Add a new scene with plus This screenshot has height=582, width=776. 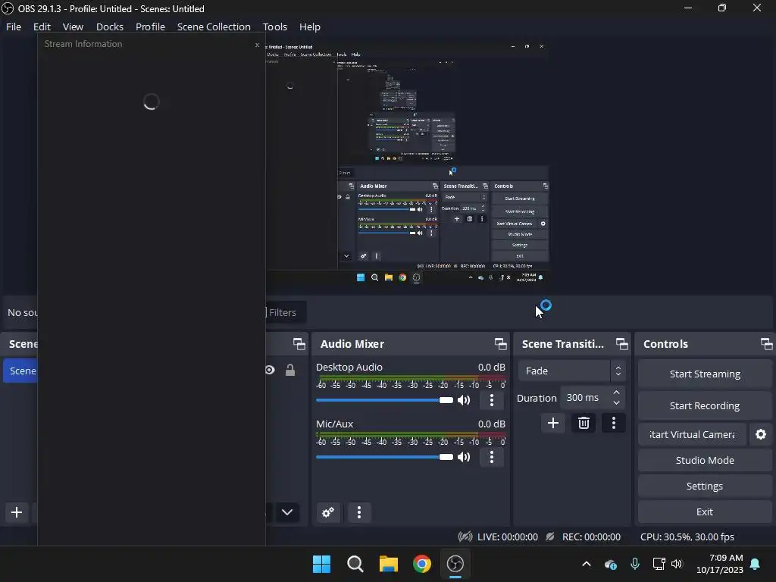(17, 512)
